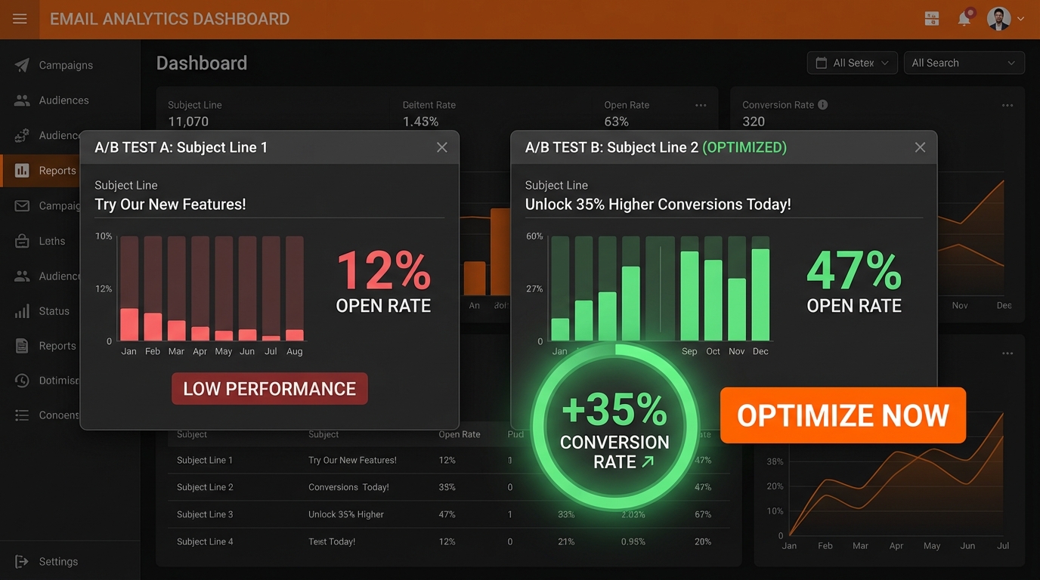Close the A/B Test A dialog
The height and width of the screenshot is (580, 1040).
[x=442, y=147]
